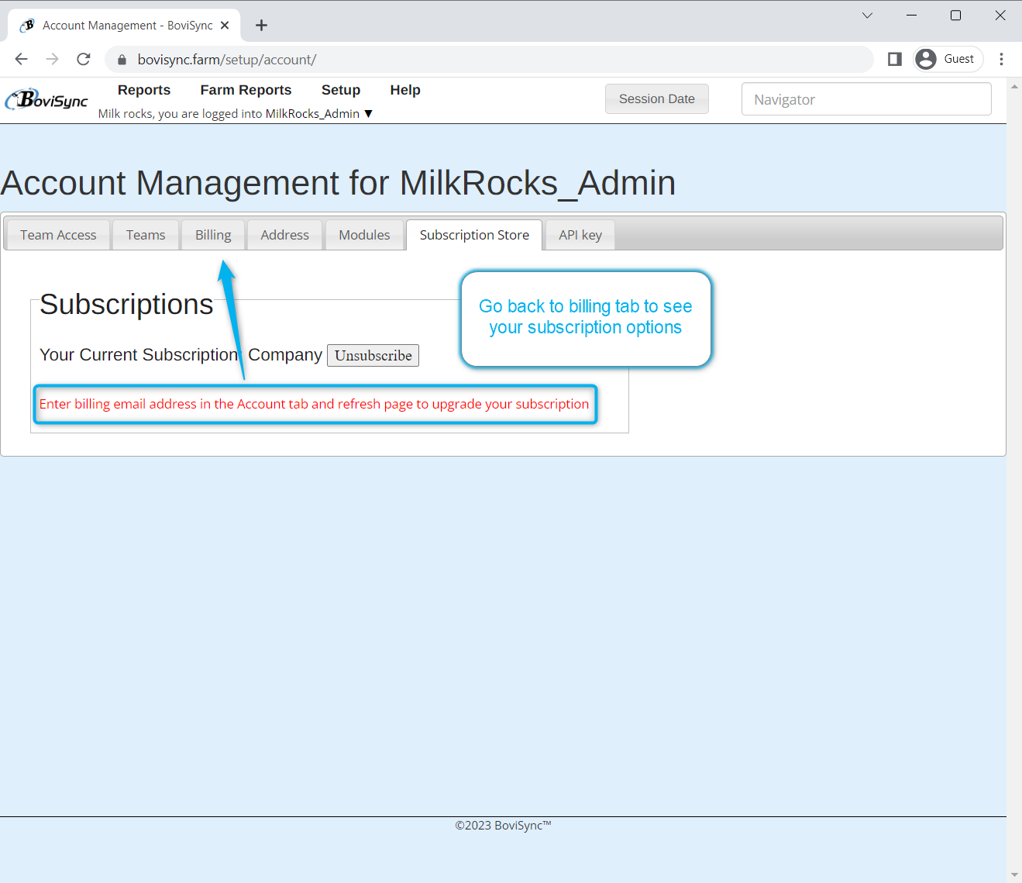The image size is (1022, 883).
Task: Focus the Navigator search field
Action: (866, 99)
